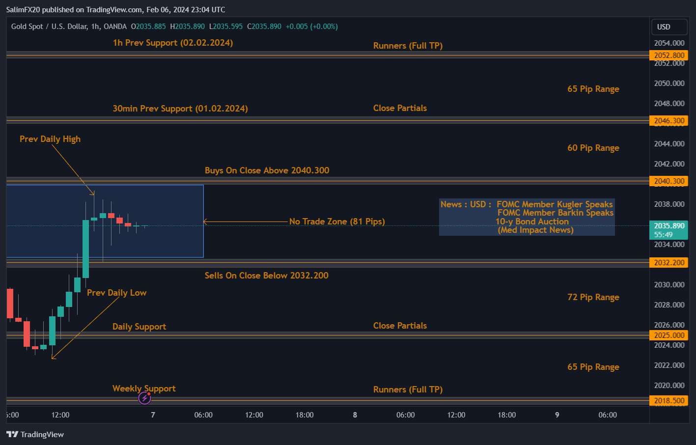Click the Gold Spot / U.S. Dollar symbol title

pyautogui.click(x=49, y=27)
